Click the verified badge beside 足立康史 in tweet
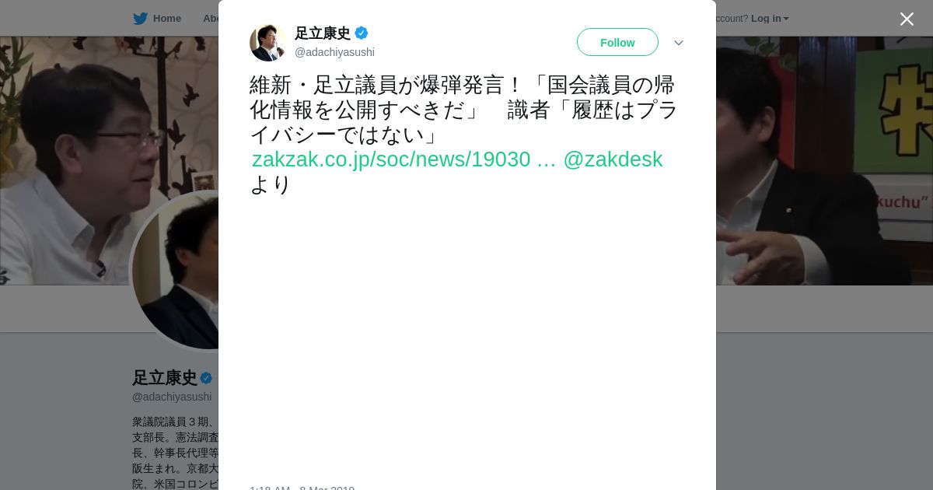The height and width of the screenshot is (490, 933). [362, 33]
